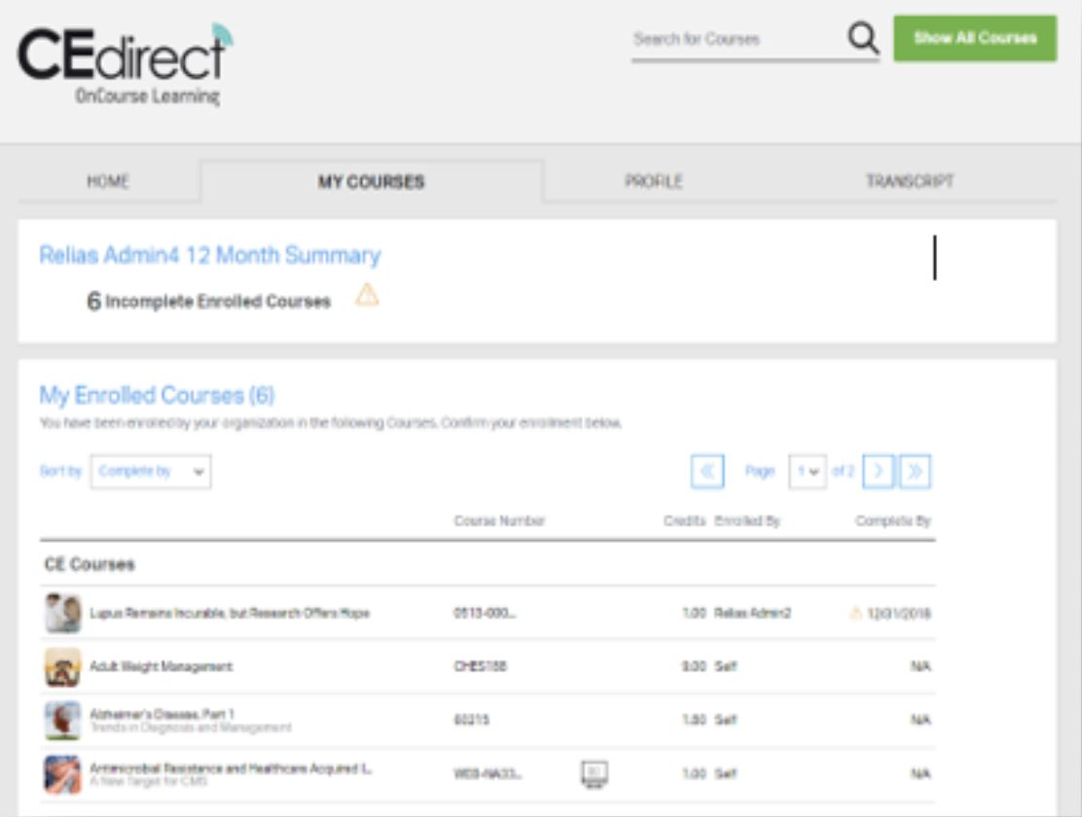This screenshot has width=1082, height=817.
Task: Open the Sort by Complete by dropdown
Action: pyautogui.click(x=151, y=472)
